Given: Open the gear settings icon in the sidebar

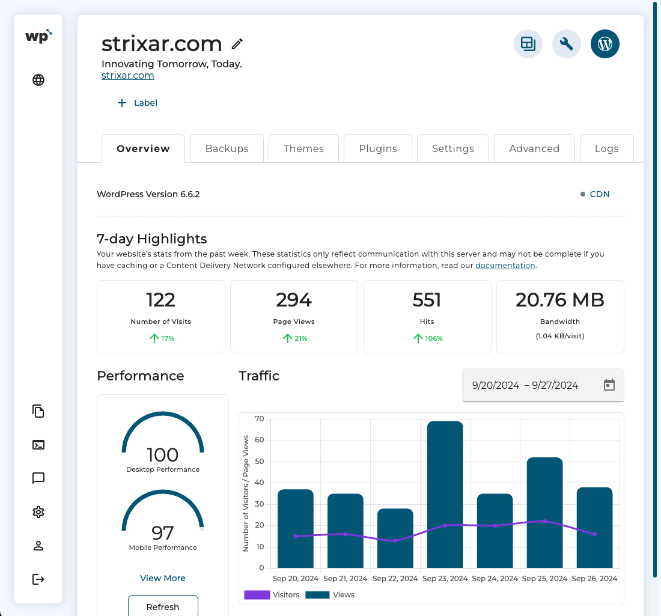Looking at the screenshot, I should pos(38,512).
